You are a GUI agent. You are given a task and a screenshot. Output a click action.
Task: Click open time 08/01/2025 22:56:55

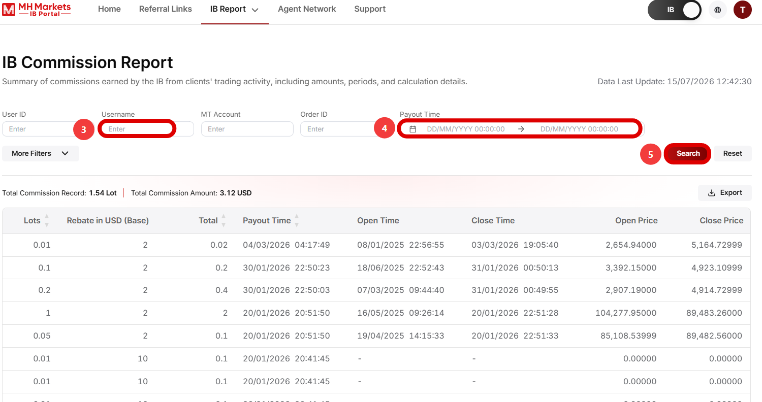[401, 245]
